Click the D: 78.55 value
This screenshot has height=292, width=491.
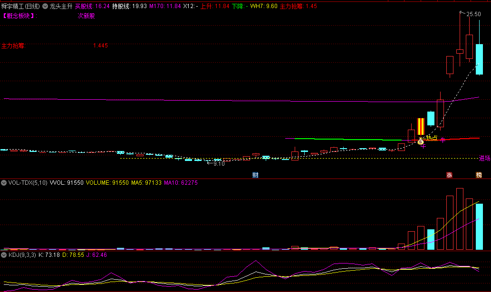73,255
